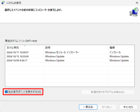140x112 pixels.
Task: Sort by 日付と時刻 column header
Action: pyautogui.click(x=25, y=48)
